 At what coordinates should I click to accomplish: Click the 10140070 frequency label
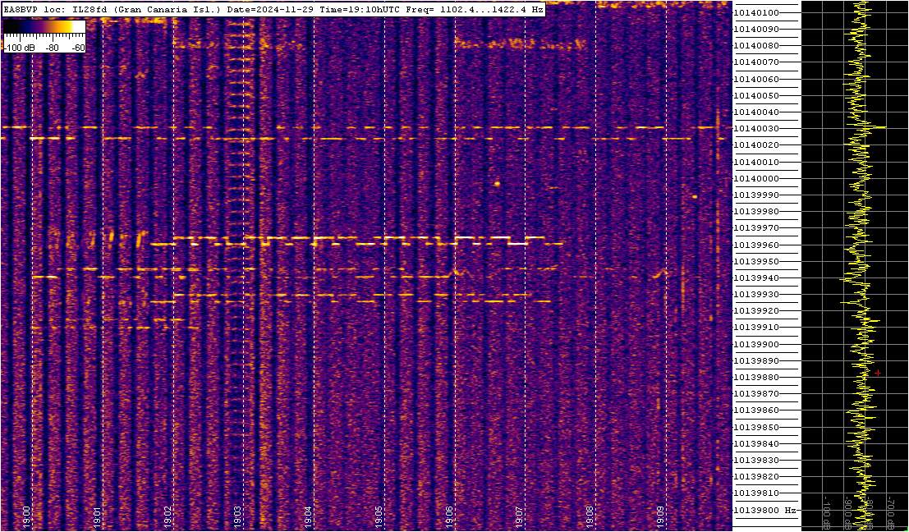(756, 62)
